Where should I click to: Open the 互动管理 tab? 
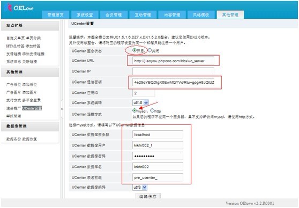click(143, 15)
